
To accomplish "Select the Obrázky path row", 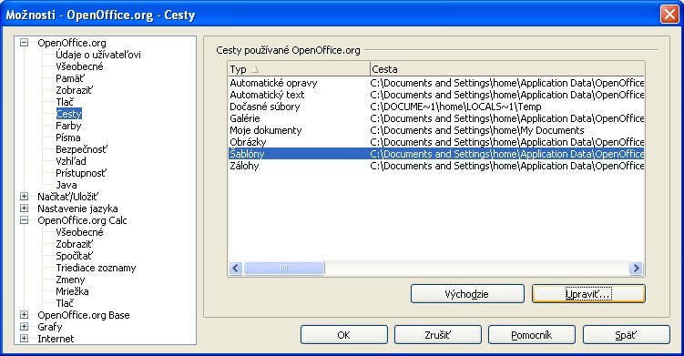I will [436, 142].
